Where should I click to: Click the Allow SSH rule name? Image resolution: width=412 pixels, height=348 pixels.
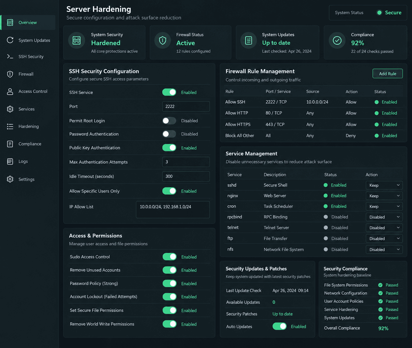click(x=235, y=102)
